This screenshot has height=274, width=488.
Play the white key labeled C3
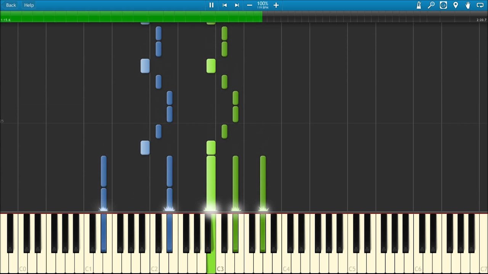click(x=220, y=263)
